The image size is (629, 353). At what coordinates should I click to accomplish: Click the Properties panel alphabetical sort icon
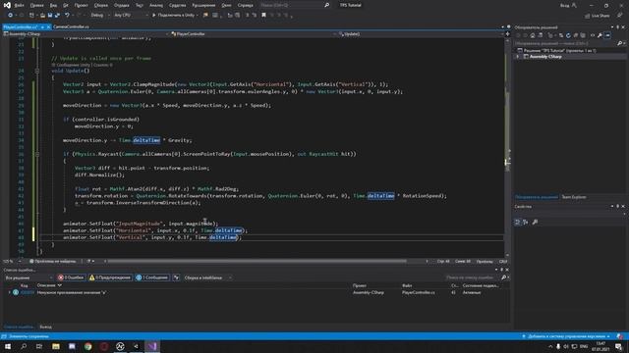pyautogui.click(x=526, y=223)
